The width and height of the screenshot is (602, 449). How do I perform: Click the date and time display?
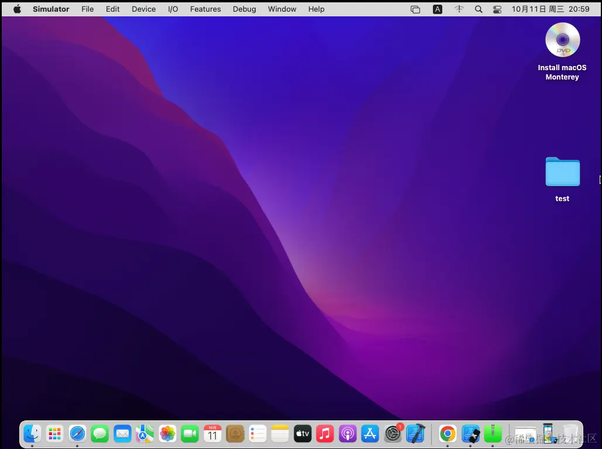pos(551,9)
